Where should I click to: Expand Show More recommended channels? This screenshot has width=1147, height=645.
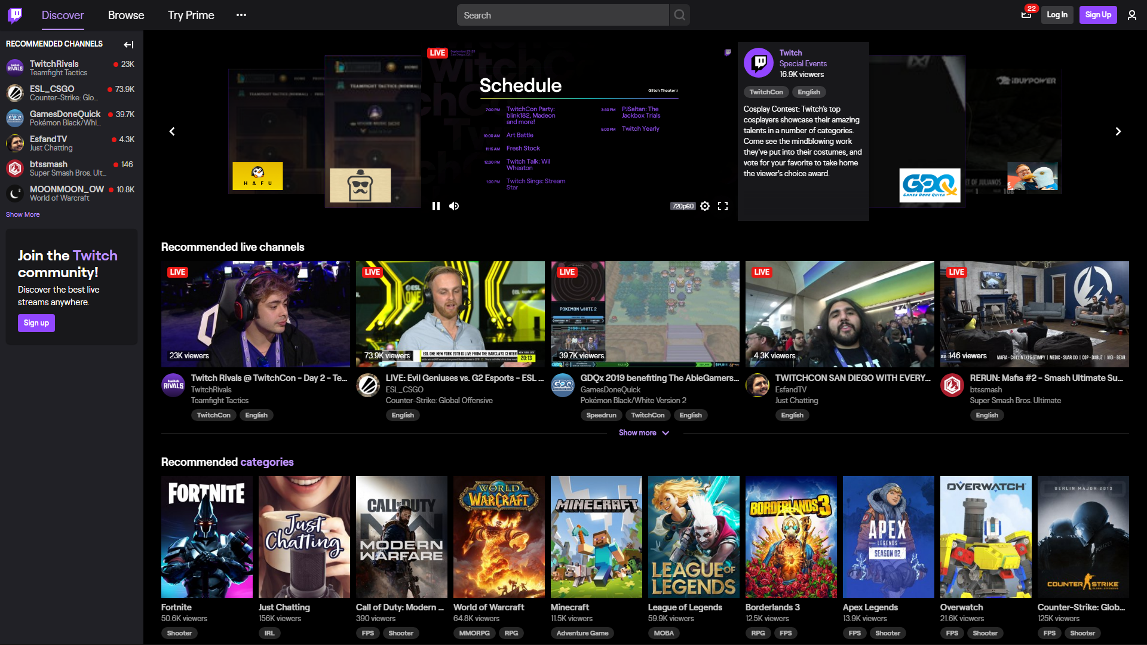tap(22, 214)
